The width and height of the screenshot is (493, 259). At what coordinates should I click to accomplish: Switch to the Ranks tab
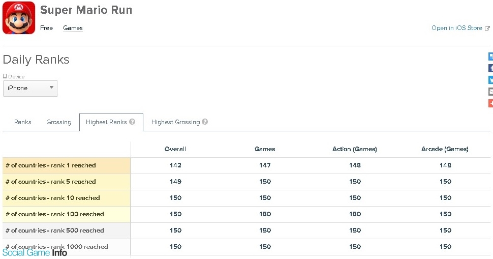(x=23, y=122)
